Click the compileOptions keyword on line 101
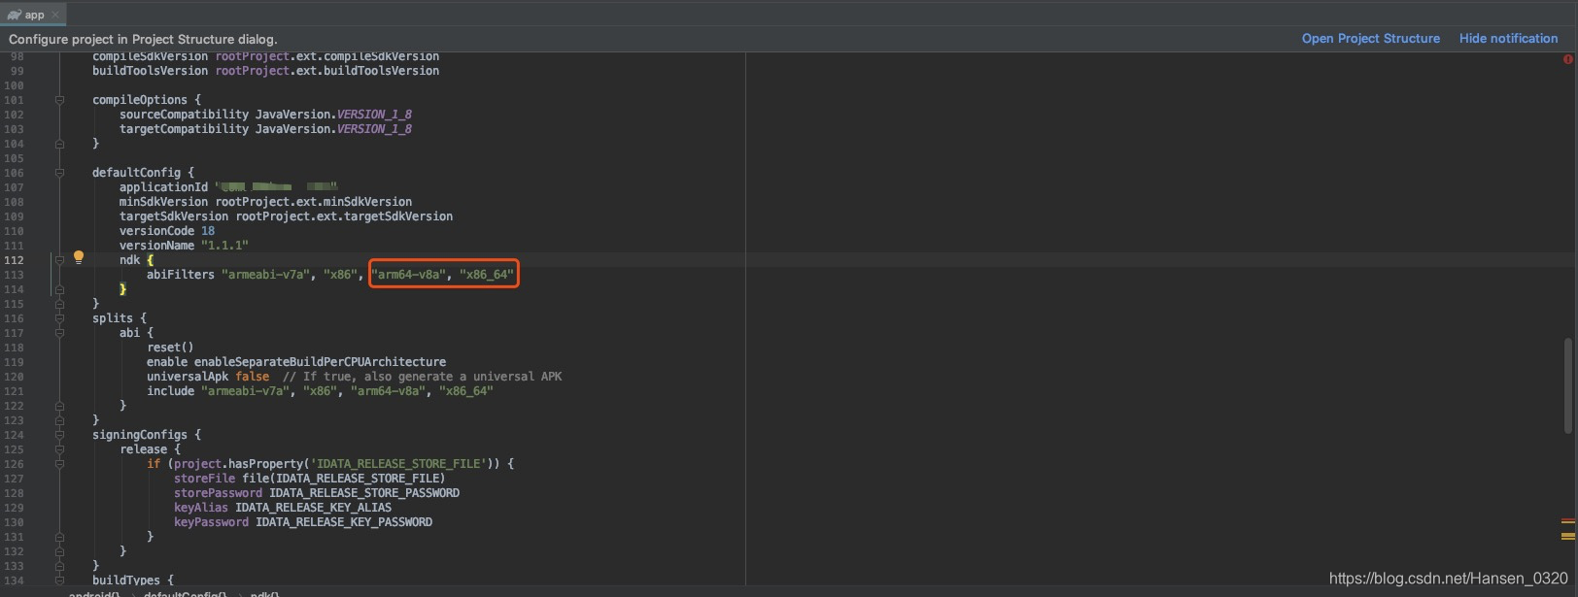The height and width of the screenshot is (597, 1578). tap(140, 100)
